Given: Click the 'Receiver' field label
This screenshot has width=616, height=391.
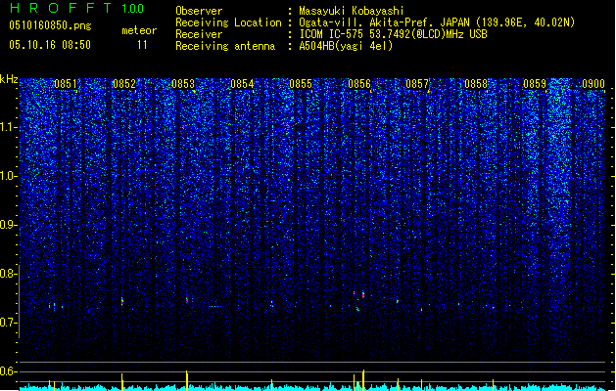Looking at the screenshot, I should click(199, 34).
